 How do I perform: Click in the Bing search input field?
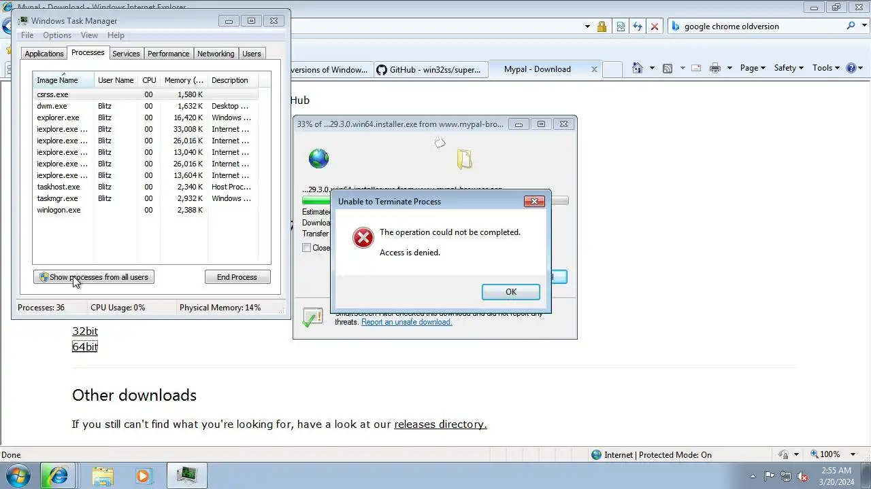pyautogui.click(x=762, y=26)
